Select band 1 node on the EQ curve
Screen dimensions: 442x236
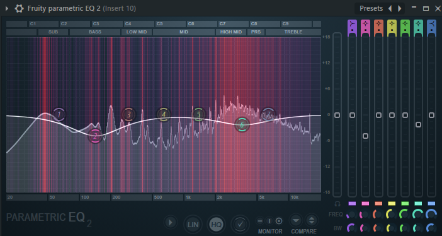click(59, 114)
